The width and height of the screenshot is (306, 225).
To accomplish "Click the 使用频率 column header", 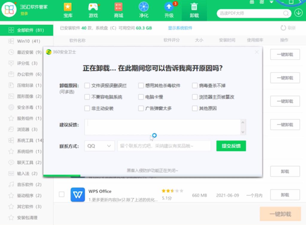I will pos(255,40).
